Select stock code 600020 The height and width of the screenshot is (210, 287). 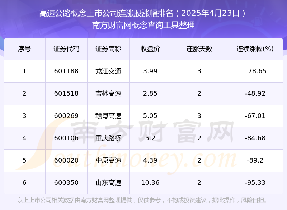66,160
